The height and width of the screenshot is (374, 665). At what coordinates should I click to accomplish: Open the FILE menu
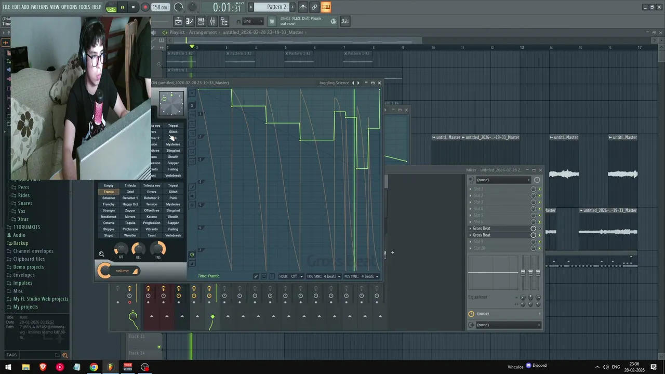[x=6, y=7]
